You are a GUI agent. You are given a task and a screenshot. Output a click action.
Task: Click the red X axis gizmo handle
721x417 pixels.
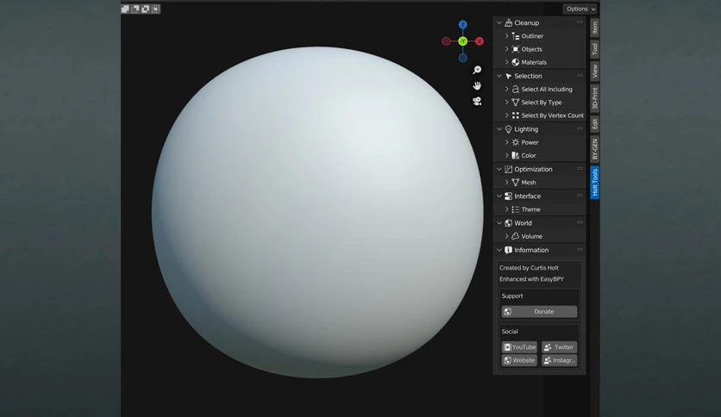pyautogui.click(x=480, y=41)
